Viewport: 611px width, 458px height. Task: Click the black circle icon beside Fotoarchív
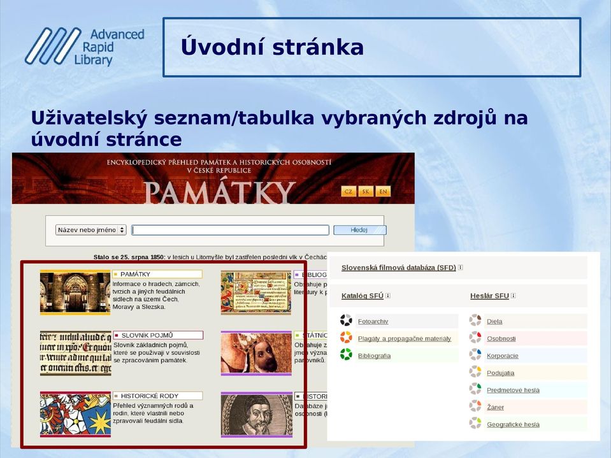click(x=346, y=320)
